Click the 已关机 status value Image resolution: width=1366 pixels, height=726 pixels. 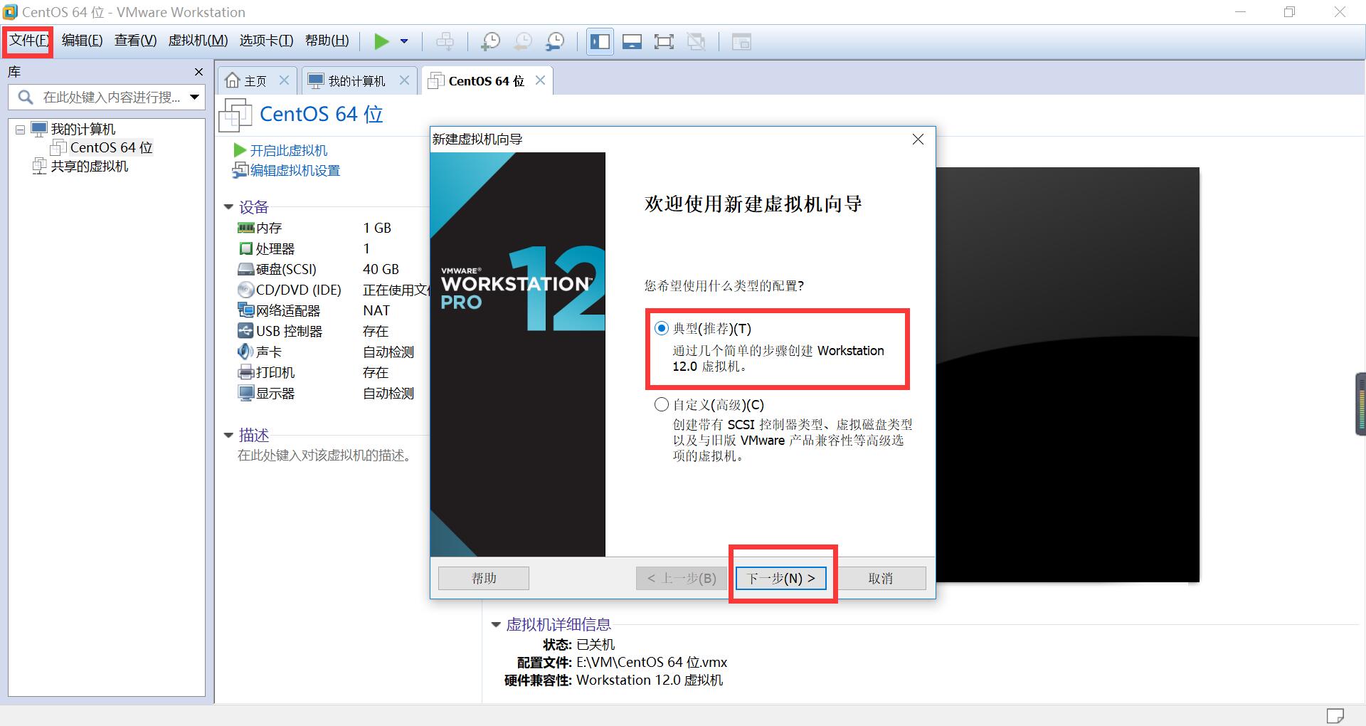pyautogui.click(x=595, y=645)
